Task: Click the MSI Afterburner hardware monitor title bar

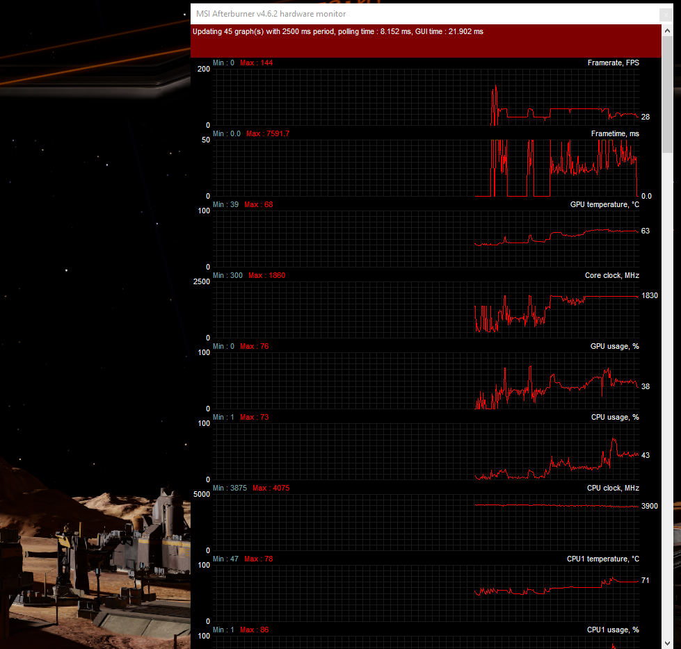Action: (426, 14)
